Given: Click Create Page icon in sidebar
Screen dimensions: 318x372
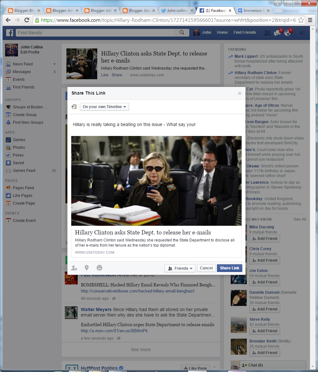Looking at the screenshot, I should click(8, 203).
